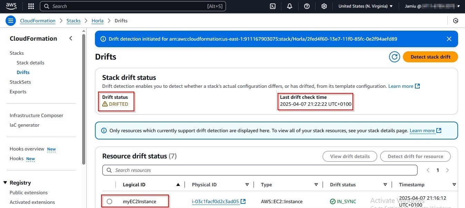Open the AWS home logo
Image resolution: width=465 pixels, height=208 pixels.
tap(12, 6)
